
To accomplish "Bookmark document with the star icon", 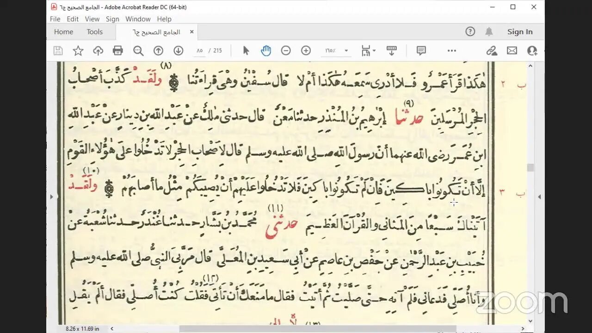I will click(x=78, y=51).
